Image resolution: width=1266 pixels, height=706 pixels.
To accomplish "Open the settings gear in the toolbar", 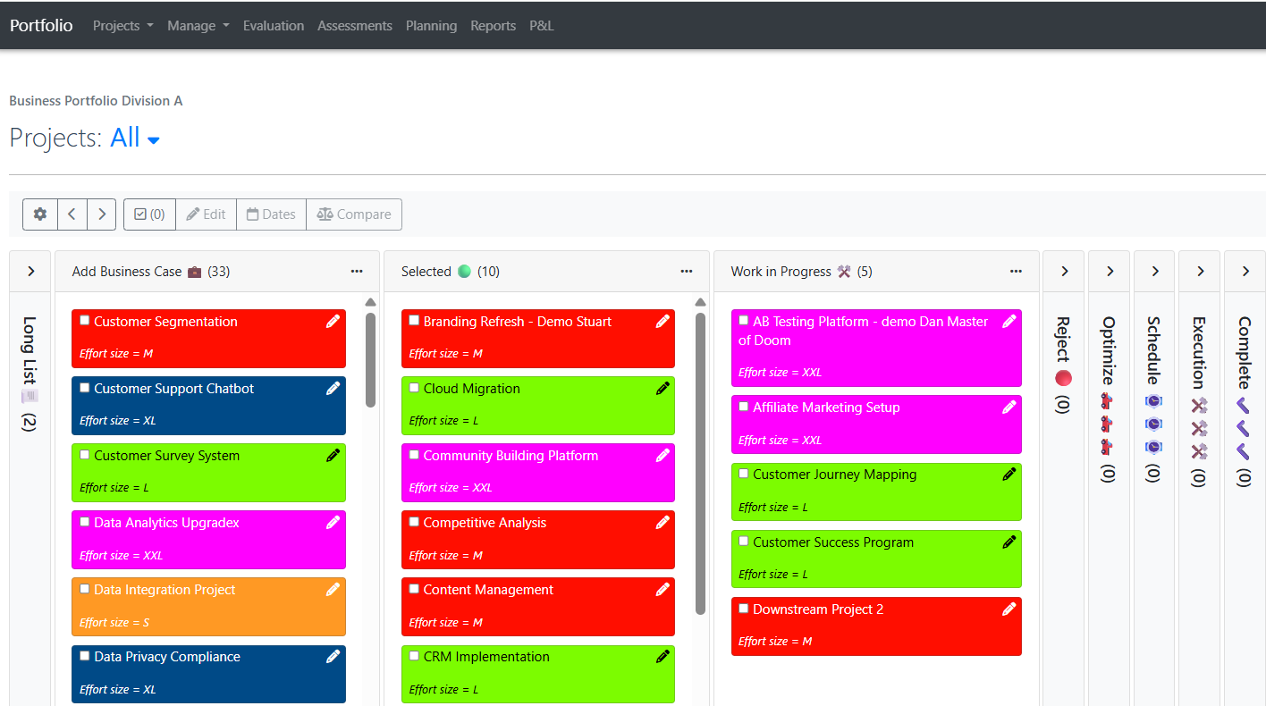I will coord(39,214).
